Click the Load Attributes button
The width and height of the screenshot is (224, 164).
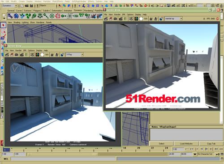coord(186,144)
